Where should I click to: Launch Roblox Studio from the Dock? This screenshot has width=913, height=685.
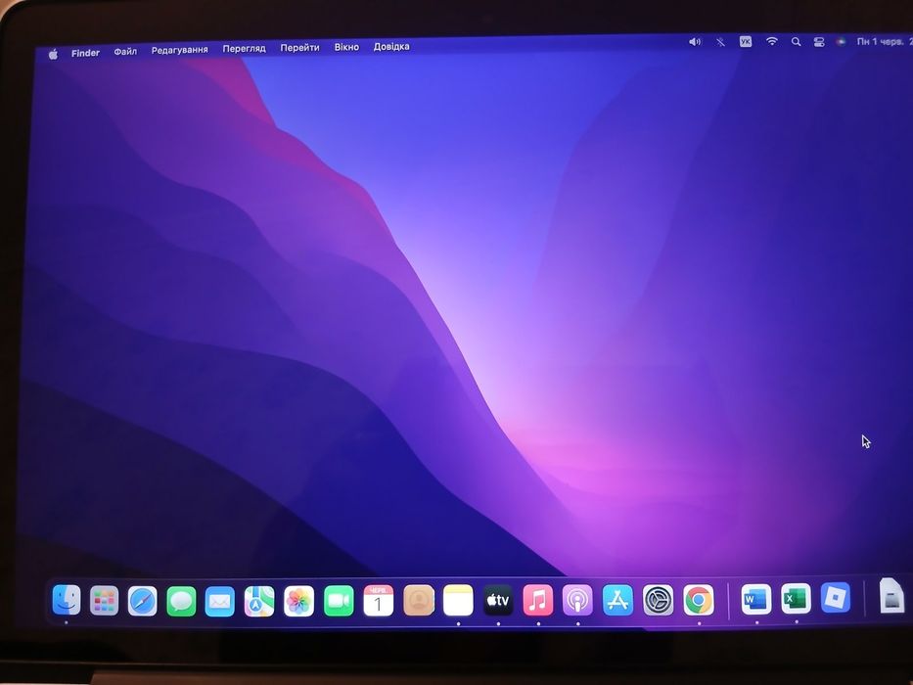836,597
